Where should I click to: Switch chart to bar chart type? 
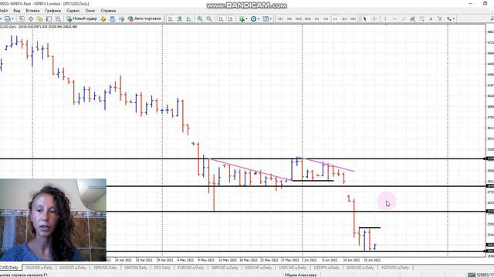[x=171, y=18]
